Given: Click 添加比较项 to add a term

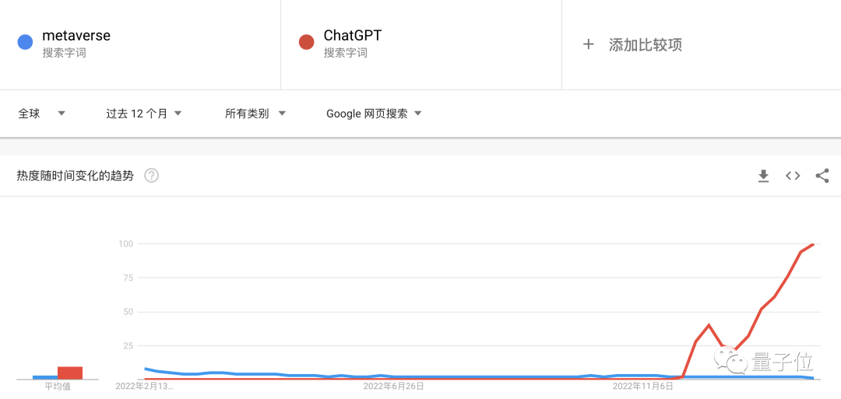Looking at the screenshot, I should click(646, 44).
